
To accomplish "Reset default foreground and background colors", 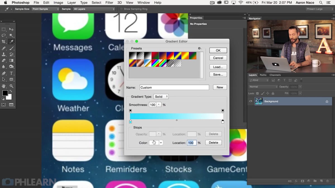I will [x=3, y=99].
